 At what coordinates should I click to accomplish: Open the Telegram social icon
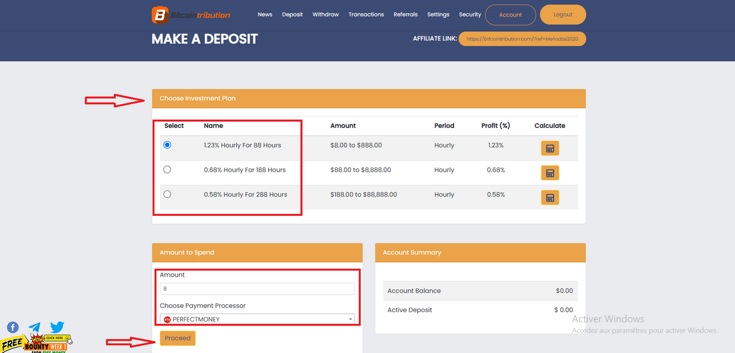[x=35, y=328]
